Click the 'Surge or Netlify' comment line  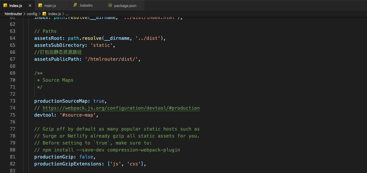[x=117, y=136]
